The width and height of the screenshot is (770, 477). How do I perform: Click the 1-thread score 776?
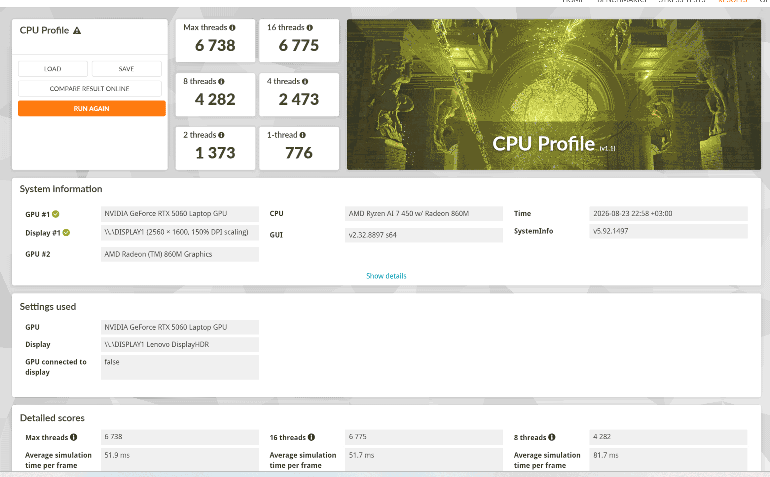coord(299,153)
